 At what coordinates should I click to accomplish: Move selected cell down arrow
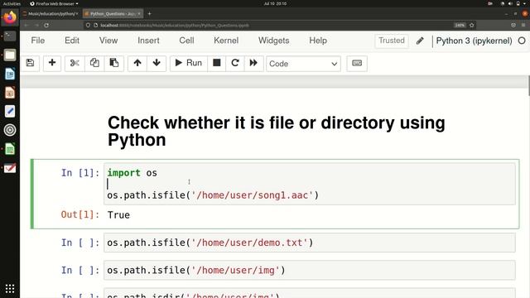pyautogui.click(x=157, y=63)
